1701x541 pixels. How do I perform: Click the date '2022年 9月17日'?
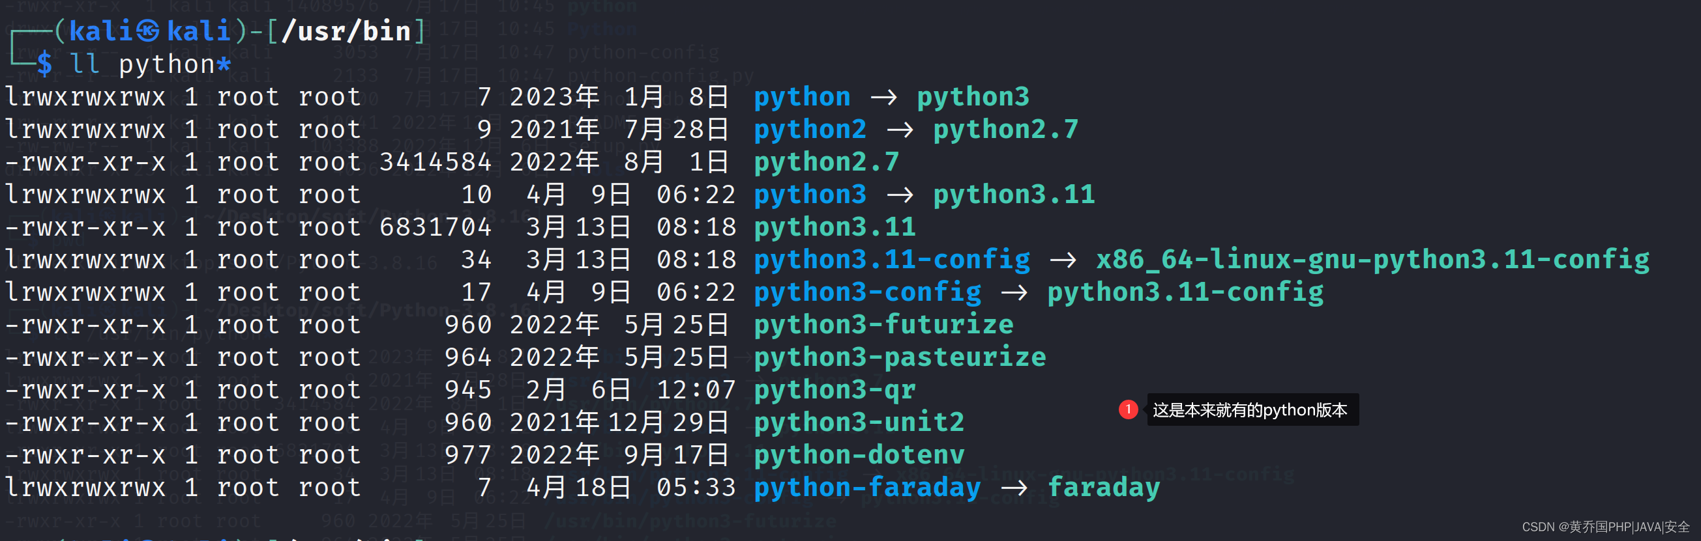[x=619, y=455]
